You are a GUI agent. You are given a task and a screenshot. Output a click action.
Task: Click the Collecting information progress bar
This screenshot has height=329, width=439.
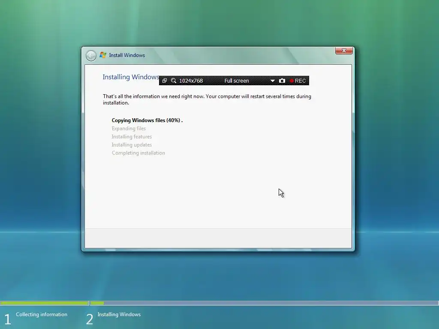pos(45,303)
